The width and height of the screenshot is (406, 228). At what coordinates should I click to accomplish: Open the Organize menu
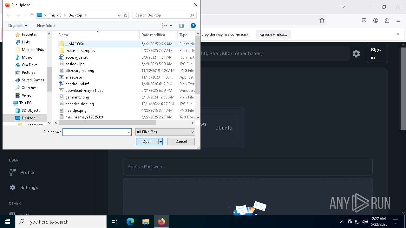18,26
